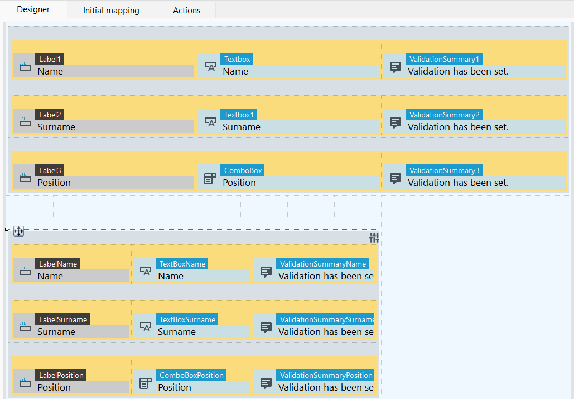Click the validation icon beside ValidationSummaryName
Viewport: 574px width, 399px height.
[x=266, y=272]
